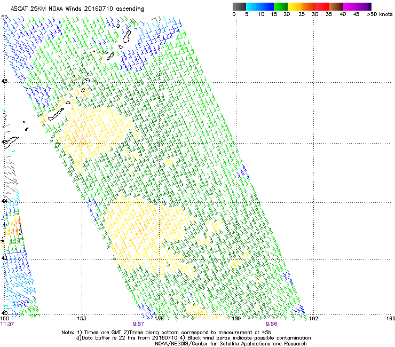This screenshot has height=347, width=395.
Task: Click the red 30-35 knots legend segment
Action: point(322,6)
